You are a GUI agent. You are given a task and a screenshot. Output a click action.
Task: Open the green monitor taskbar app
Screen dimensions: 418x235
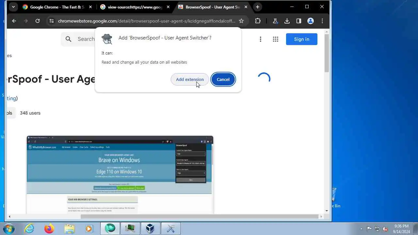pos(130,228)
